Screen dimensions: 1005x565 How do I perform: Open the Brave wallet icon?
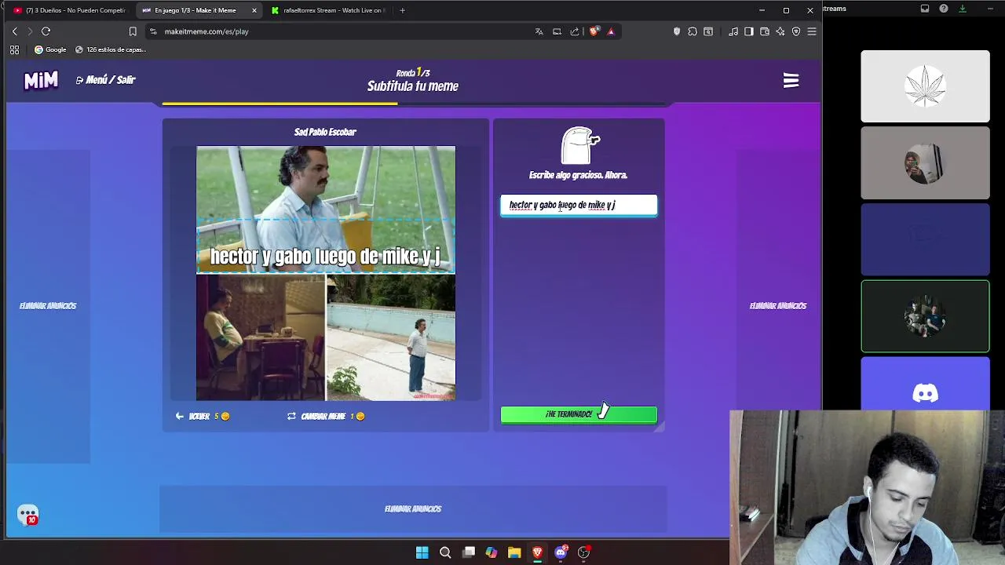(765, 31)
